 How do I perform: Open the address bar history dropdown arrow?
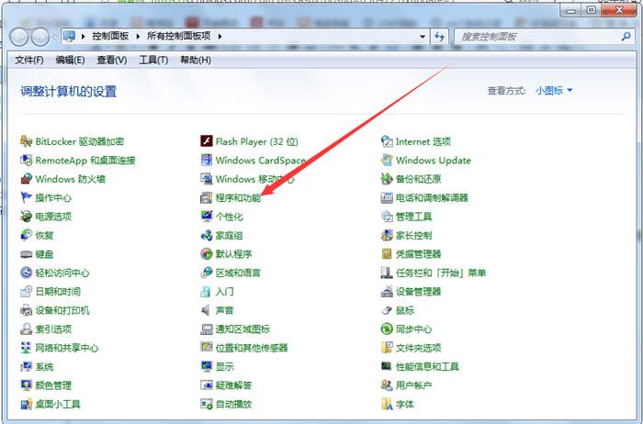[x=423, y=37]
